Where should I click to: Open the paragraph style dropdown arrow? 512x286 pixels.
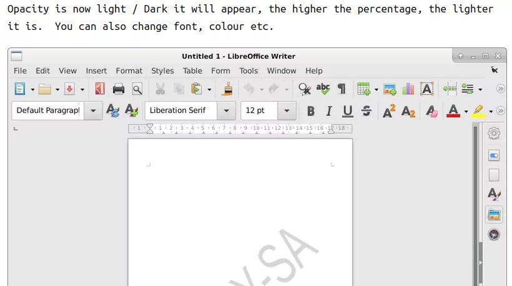93,111
